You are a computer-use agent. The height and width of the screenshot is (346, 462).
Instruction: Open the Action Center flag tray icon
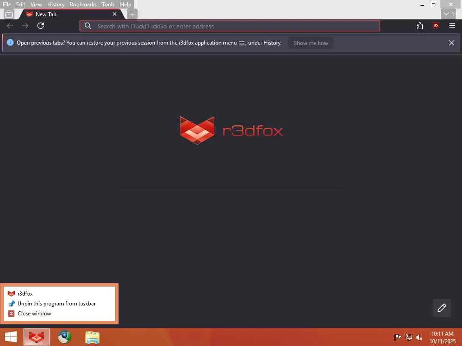pyautogui.click(x=397, y=337)
